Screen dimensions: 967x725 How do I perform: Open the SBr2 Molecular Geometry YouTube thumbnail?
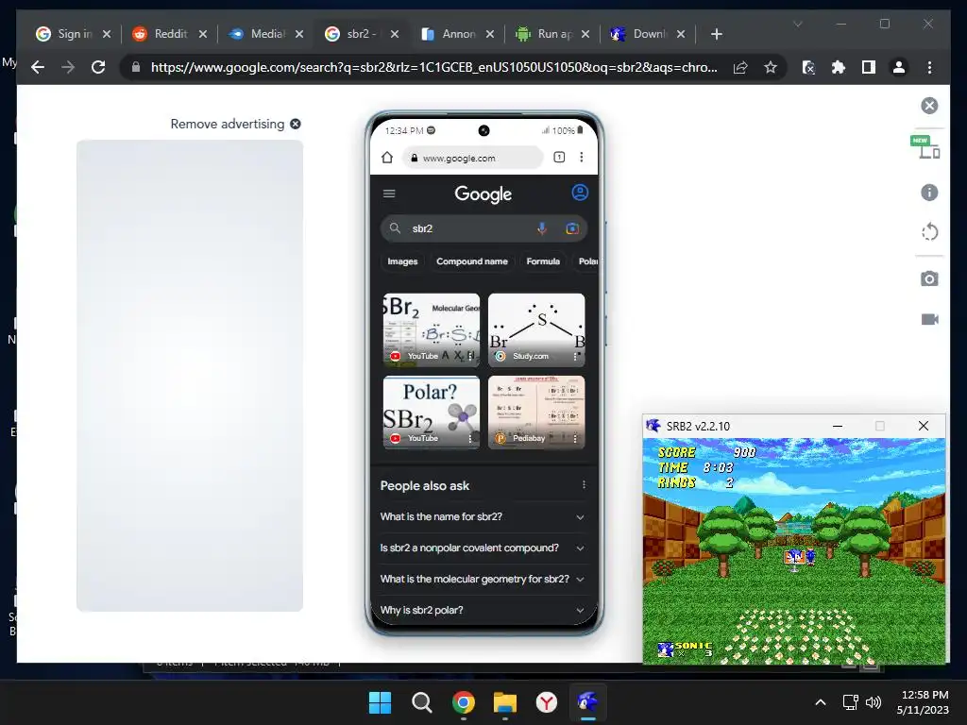click(x=431, y=329)
